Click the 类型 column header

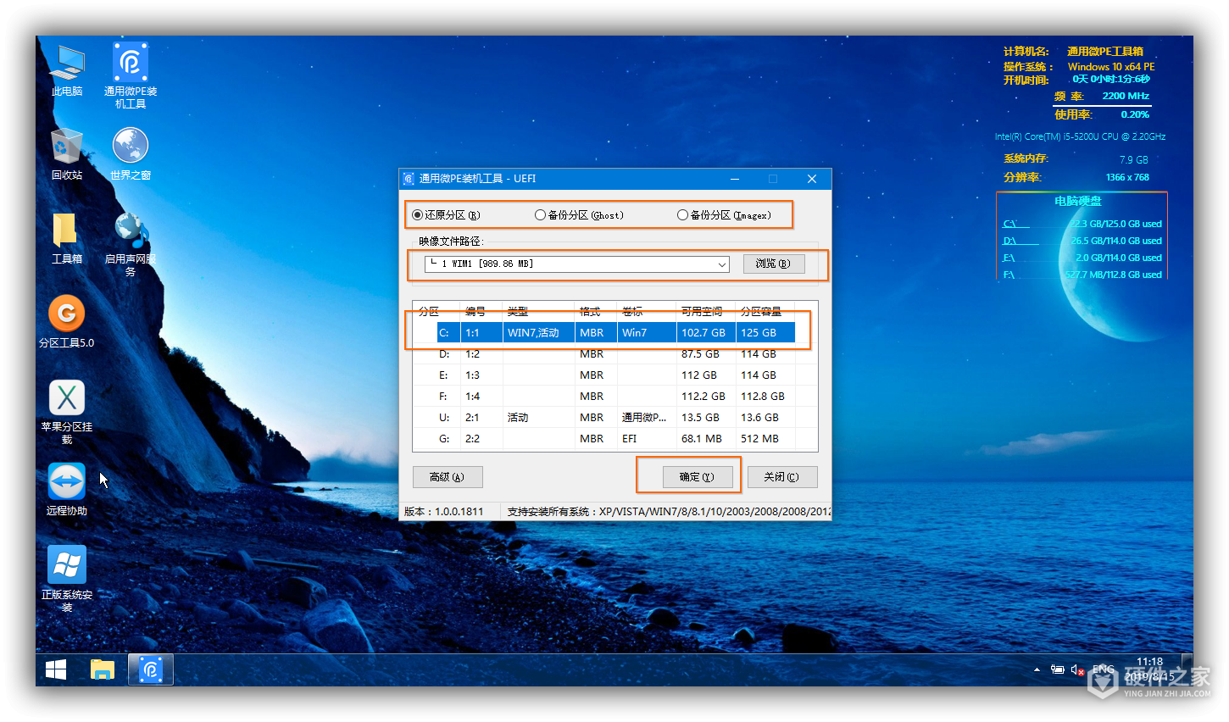(539, 312)
